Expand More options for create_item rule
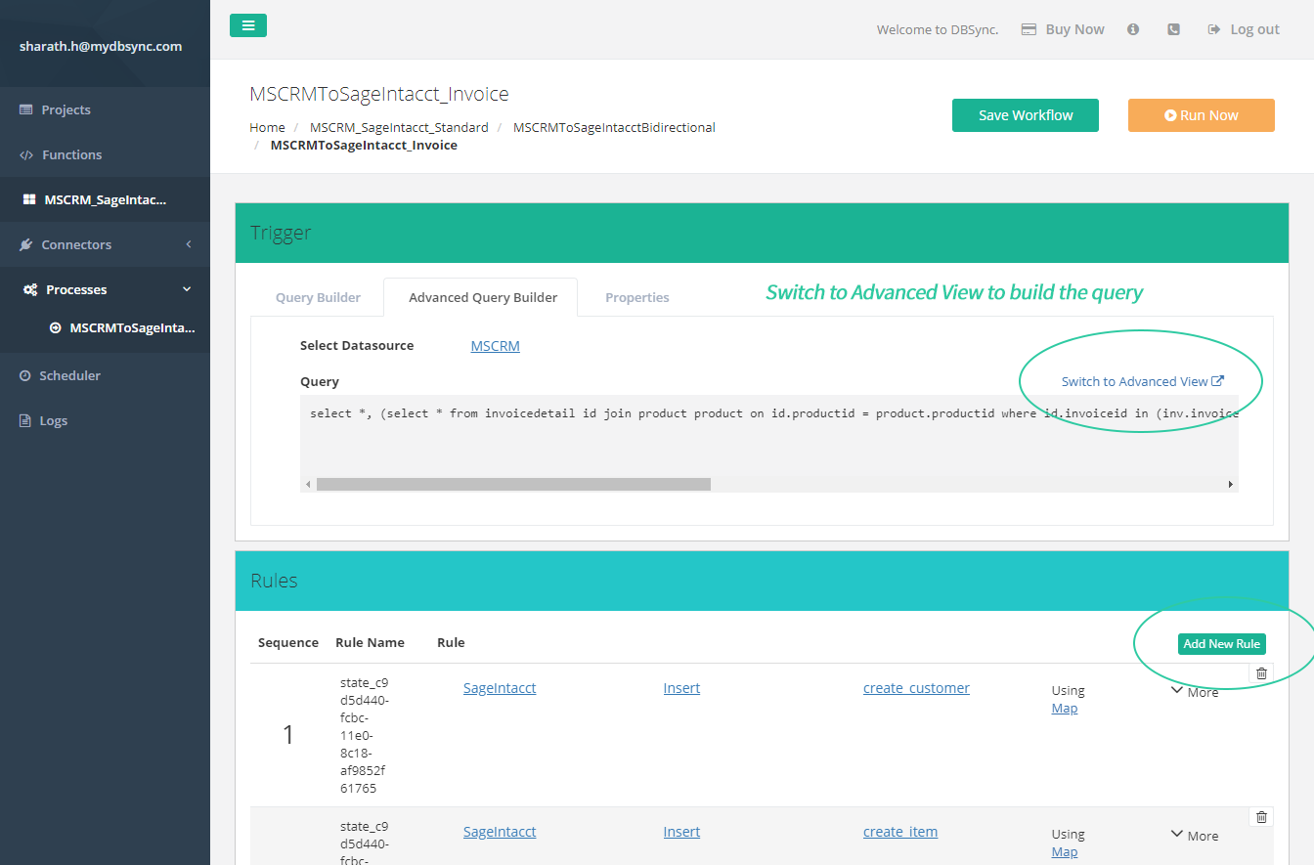This screenshot has width=1314, height=865. point(1195,836)
